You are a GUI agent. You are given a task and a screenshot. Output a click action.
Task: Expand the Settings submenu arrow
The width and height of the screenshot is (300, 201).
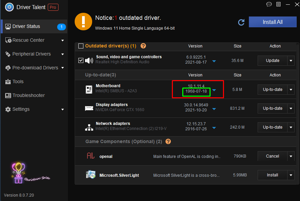tap(63, 109)
